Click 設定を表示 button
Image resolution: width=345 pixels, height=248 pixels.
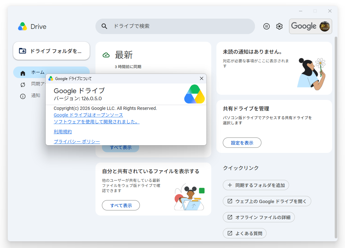click(x=242, y=143)
